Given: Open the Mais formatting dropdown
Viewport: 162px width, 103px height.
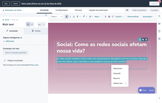Looking at the screenshot, I should (98, 16).
